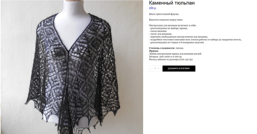Click the Шаль треугольной формы description line
The width and height of the screenshot is (257, 134).
pyautogui.click(x=164, y=14)
